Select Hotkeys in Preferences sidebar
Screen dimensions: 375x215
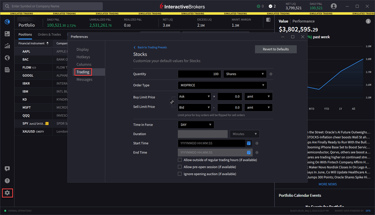click(83, 57)
